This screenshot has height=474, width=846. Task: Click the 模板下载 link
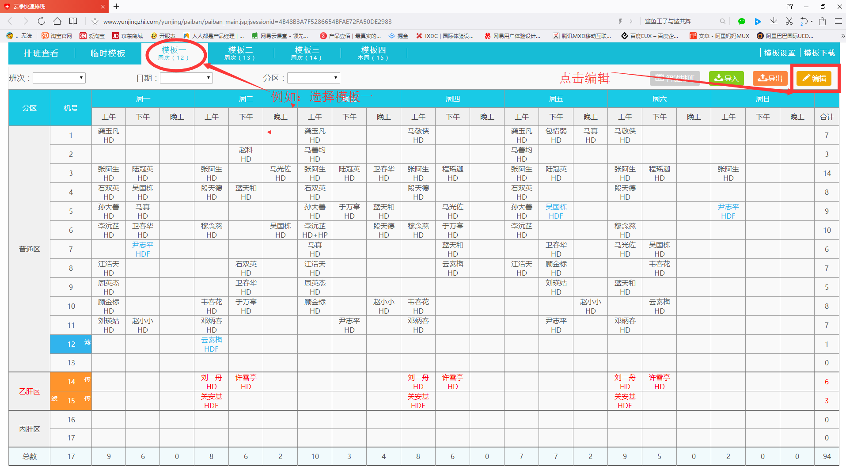pyautogui.click(x=819, y=53)
